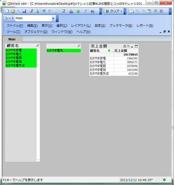This screenshot has height=185, width=175.
Task: Restore the inner document window
Action: tap(164, 32)
